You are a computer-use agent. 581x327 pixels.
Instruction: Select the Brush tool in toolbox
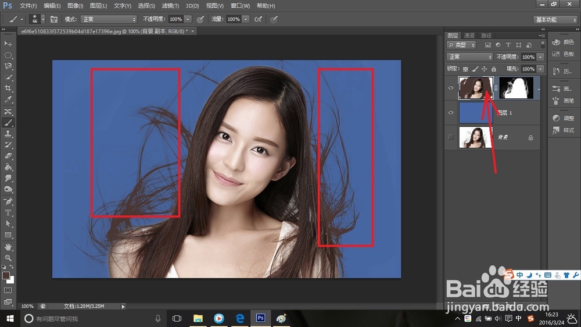pyautogui.click(x=8, y=123)
